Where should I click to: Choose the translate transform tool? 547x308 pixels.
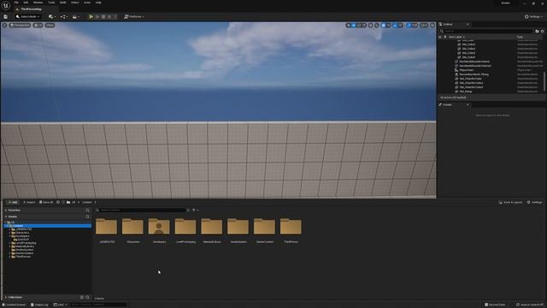353,25
